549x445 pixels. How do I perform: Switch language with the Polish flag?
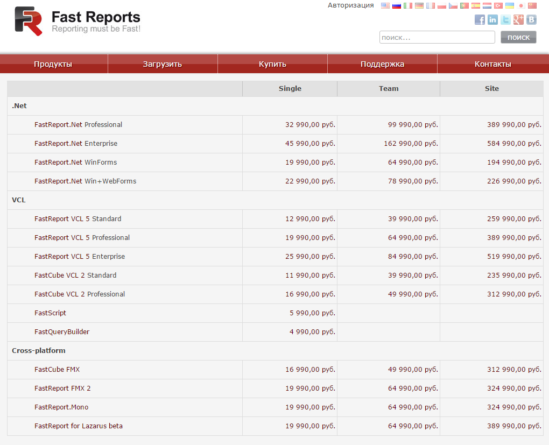(x=442, y=5)
